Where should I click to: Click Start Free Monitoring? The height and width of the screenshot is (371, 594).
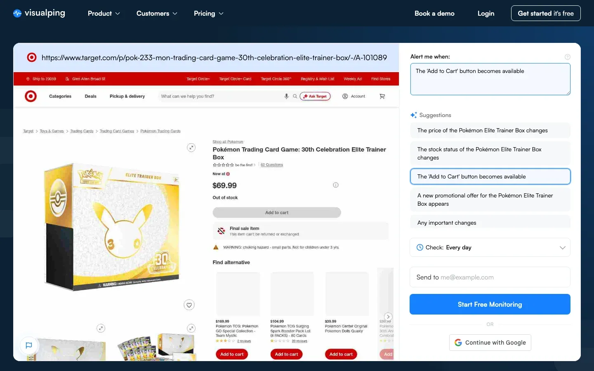pos(490,304)
